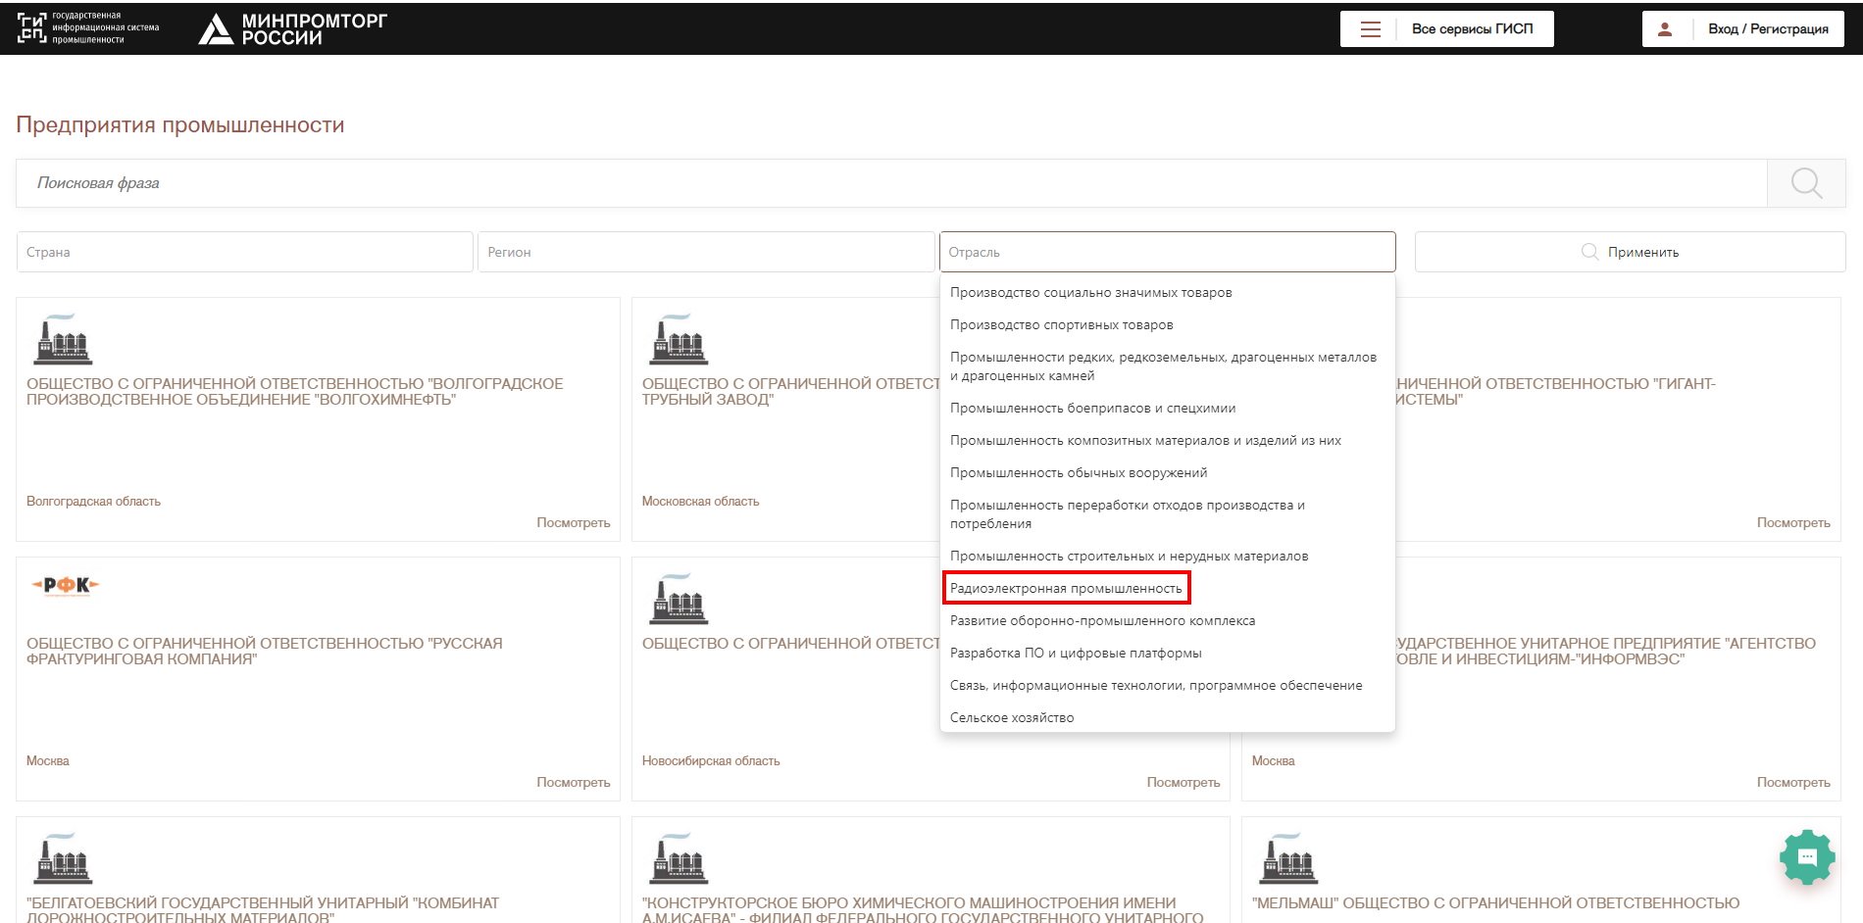Select Промышленность обычных вооружений

coord(1167,472)
